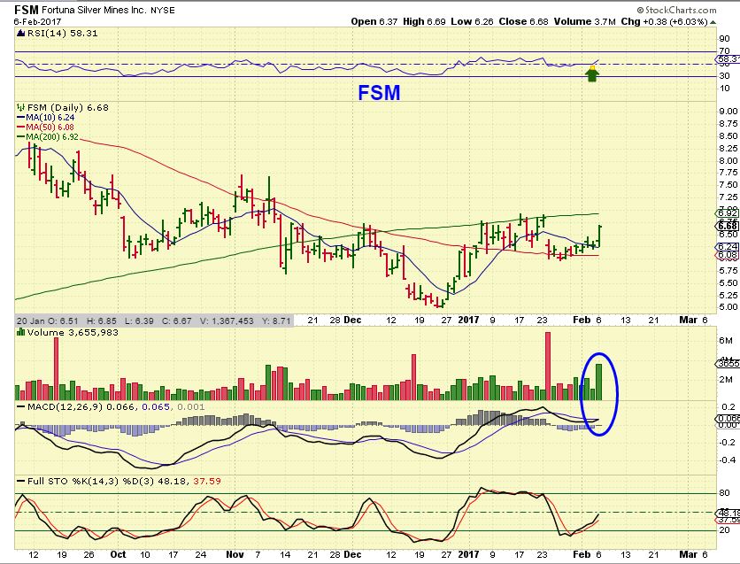Click the latest green volume bar for Feb 6
The height and width of the screenshot is (564, 740).
[x=599, y=382]
